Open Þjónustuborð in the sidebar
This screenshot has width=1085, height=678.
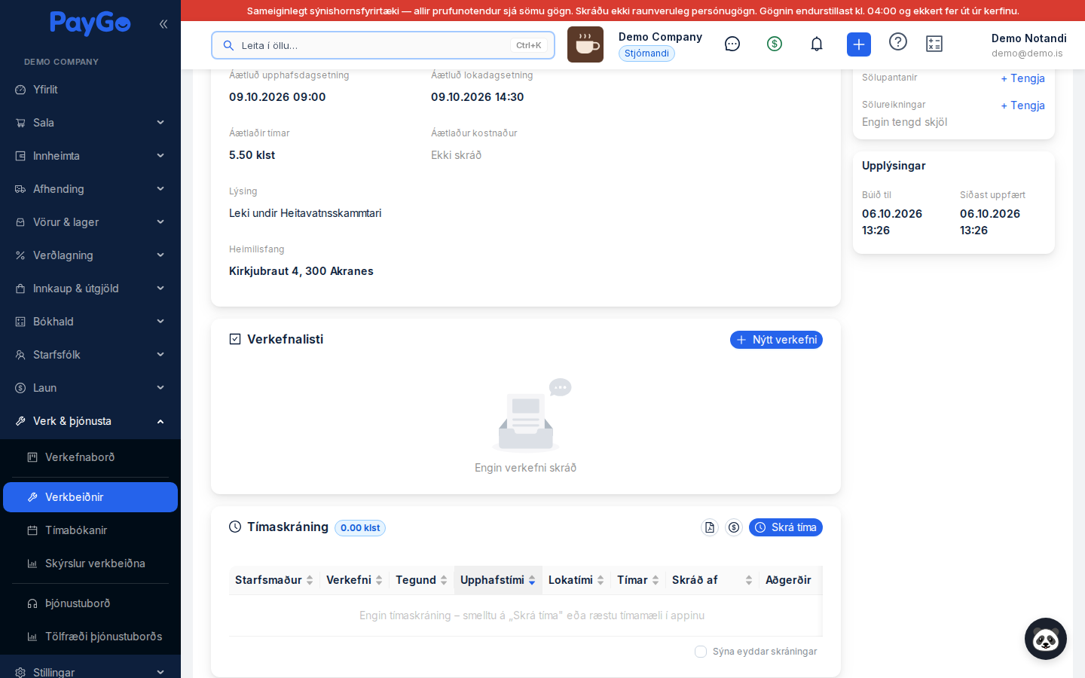pyautogui.click(x=90, y=603)
